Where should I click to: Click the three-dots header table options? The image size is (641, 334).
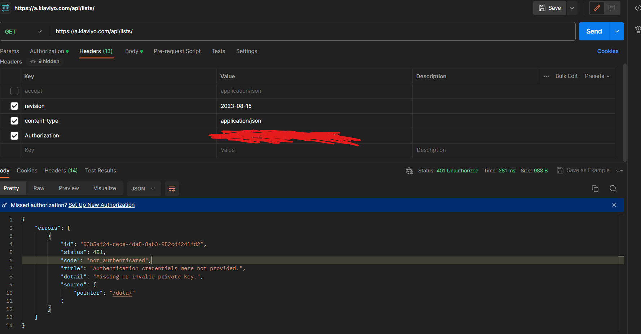[x=546, y=76]
